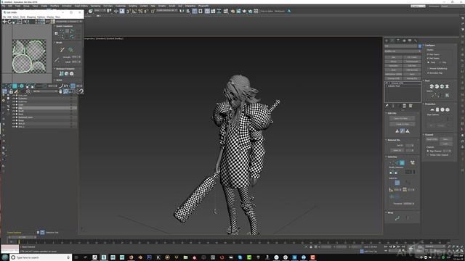Click the object color swatch in command panel
Screen dimensions: 465x261
click(420, 46)
